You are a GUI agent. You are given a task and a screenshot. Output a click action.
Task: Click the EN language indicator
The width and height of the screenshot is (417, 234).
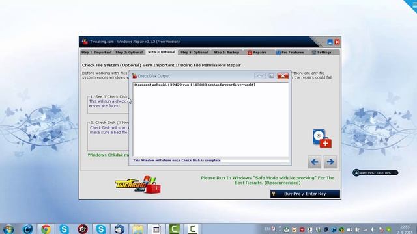[267, 229]
